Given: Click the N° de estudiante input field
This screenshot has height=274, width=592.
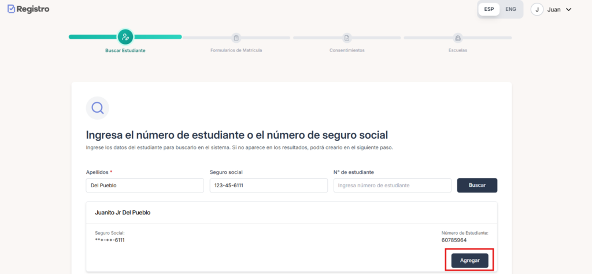Looking at the screenshot, I should click(392, 186).
